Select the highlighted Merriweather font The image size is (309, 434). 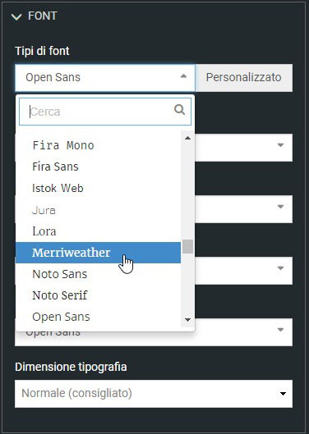coord(98,253)
